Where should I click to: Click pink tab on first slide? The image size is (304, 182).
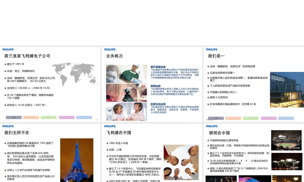[x=67, y=117]
